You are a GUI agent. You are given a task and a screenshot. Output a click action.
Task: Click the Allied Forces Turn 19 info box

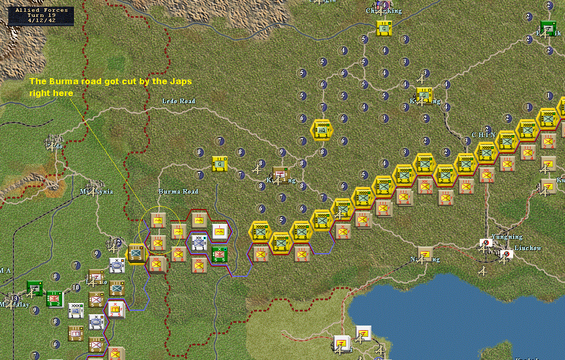pyautogui.click(x=42, y=15)
